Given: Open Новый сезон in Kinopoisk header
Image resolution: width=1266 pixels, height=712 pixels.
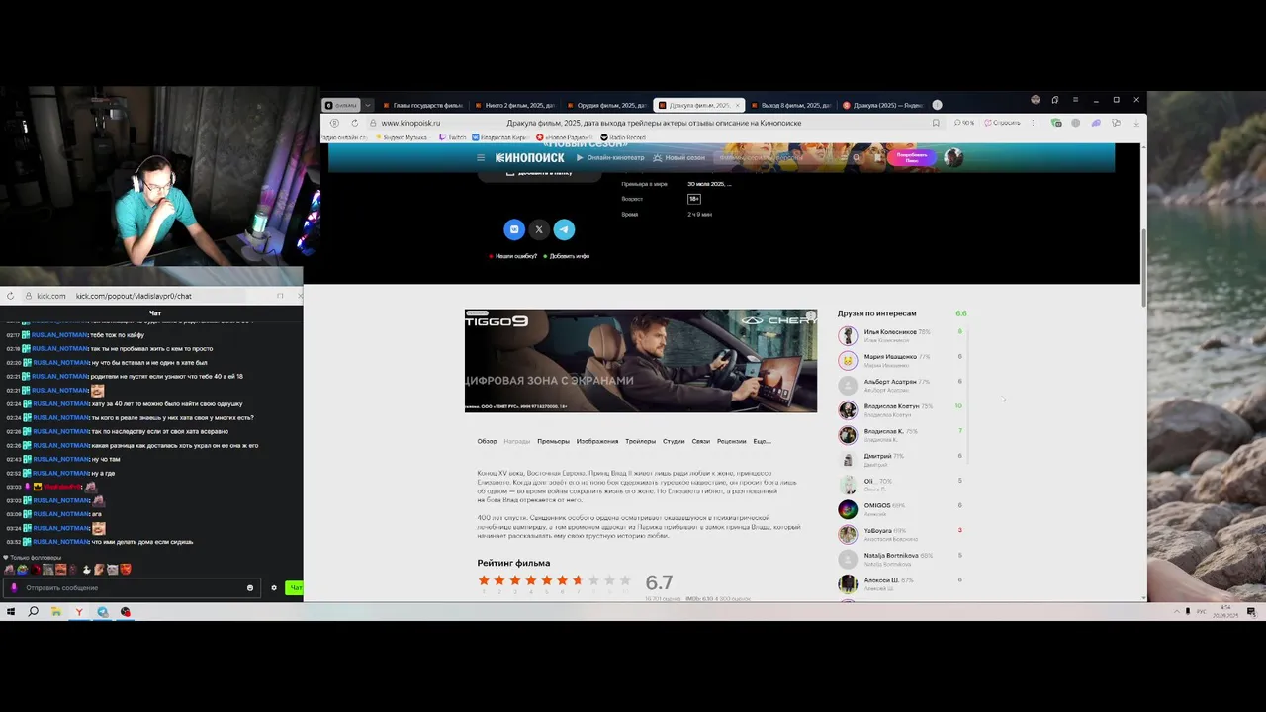Looking at the screenshot, I should (x=679, y=157).
